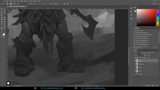Open the layer Fill arrow
Viewport: 160px width, 90px height.
point(152,58)
